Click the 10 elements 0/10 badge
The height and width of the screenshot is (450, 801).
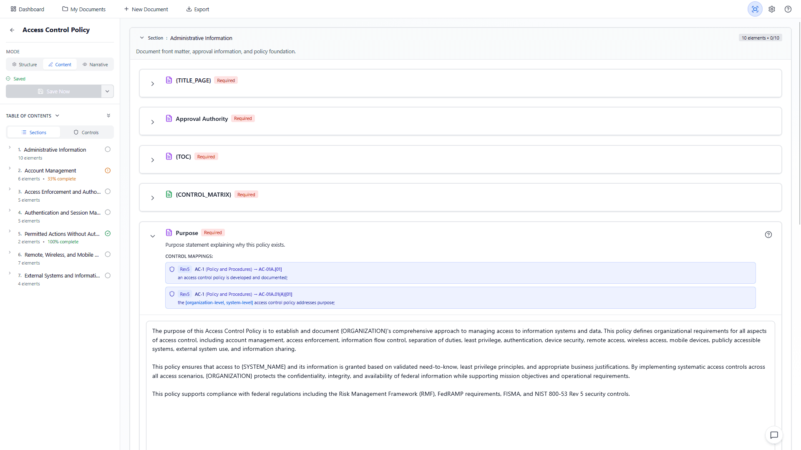760,37
